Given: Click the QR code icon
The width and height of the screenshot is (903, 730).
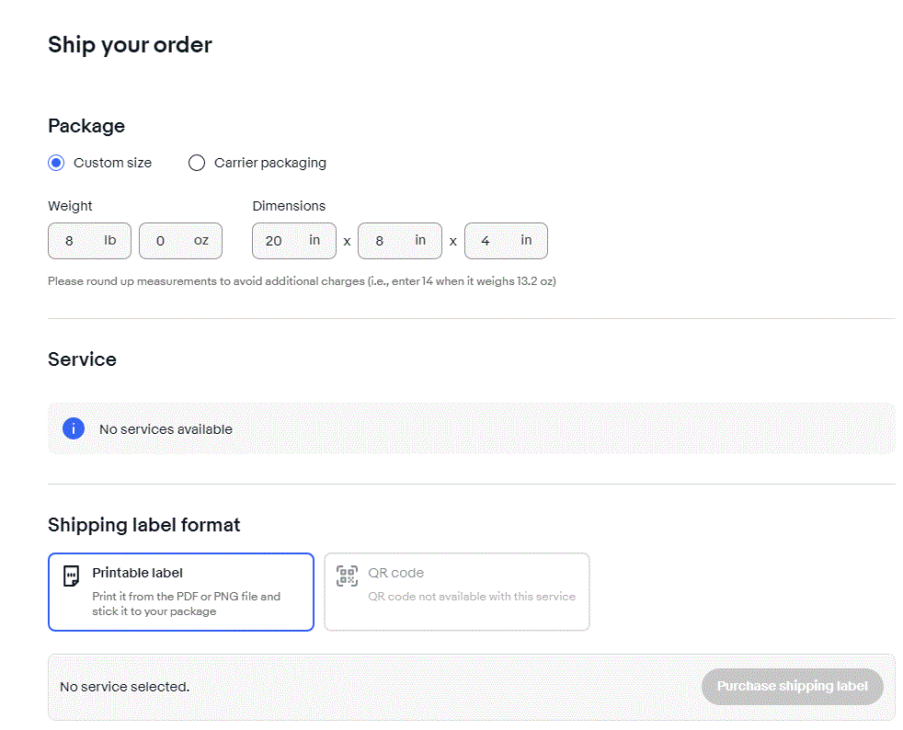Looking at the screenshot, I should (x=347, y=576).
